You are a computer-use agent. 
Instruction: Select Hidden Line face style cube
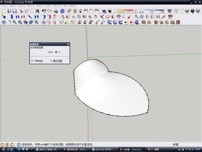tap(181, 11)
